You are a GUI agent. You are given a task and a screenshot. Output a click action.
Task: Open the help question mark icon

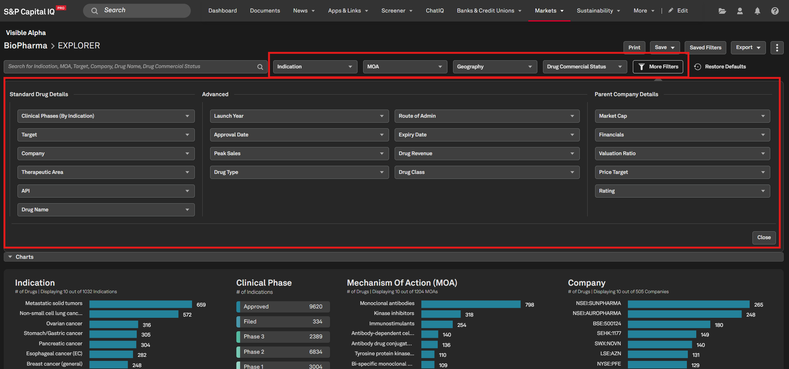pos(775,11)
